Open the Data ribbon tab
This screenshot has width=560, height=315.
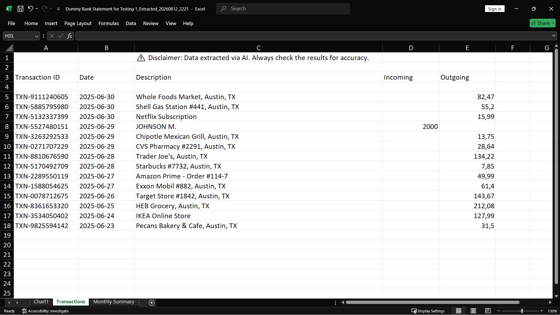131,23
